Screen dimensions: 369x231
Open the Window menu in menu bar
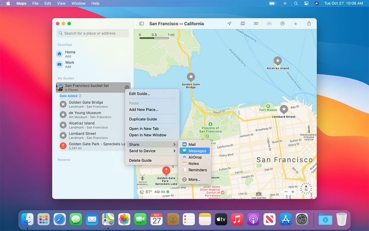(x=78, y=3)
